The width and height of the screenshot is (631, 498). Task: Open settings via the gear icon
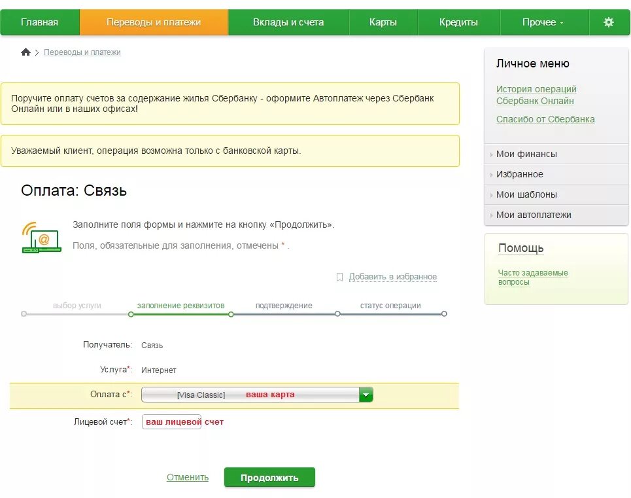(x=609, y=22)
